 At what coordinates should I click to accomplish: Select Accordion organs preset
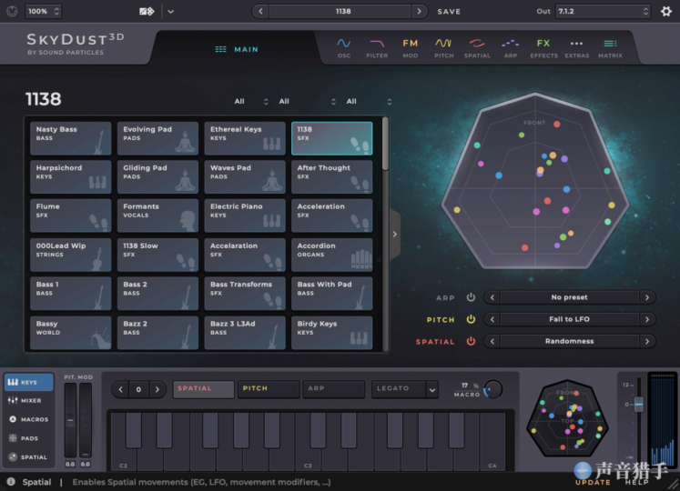331,255
